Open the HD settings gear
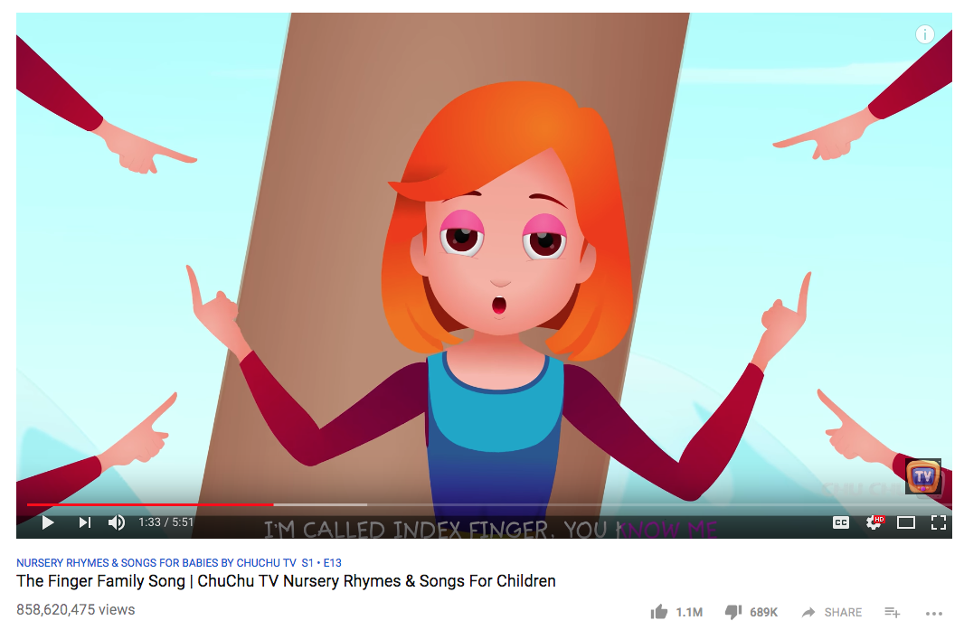964x630 pixels. pyautogui.click(x=874, y=522)
